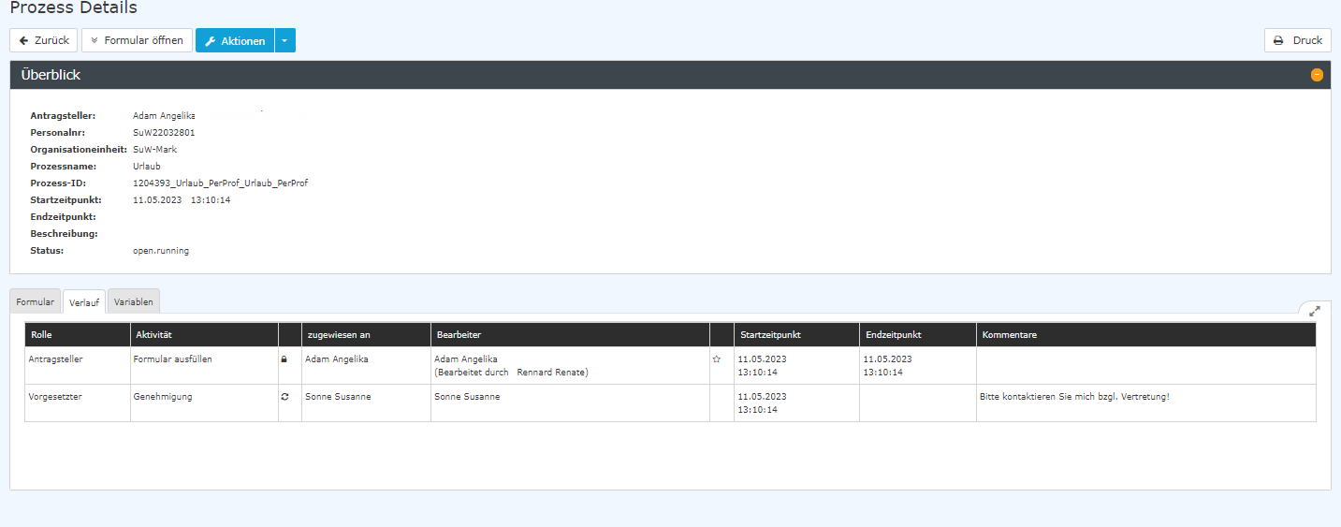Screen dimensions: 1341x527
Task: Select the Verlauf tab
Action: click(x=84, y=301)
